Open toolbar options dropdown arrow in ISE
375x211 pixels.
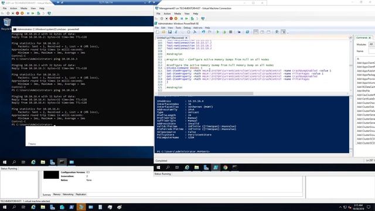[x=288, y=32]
